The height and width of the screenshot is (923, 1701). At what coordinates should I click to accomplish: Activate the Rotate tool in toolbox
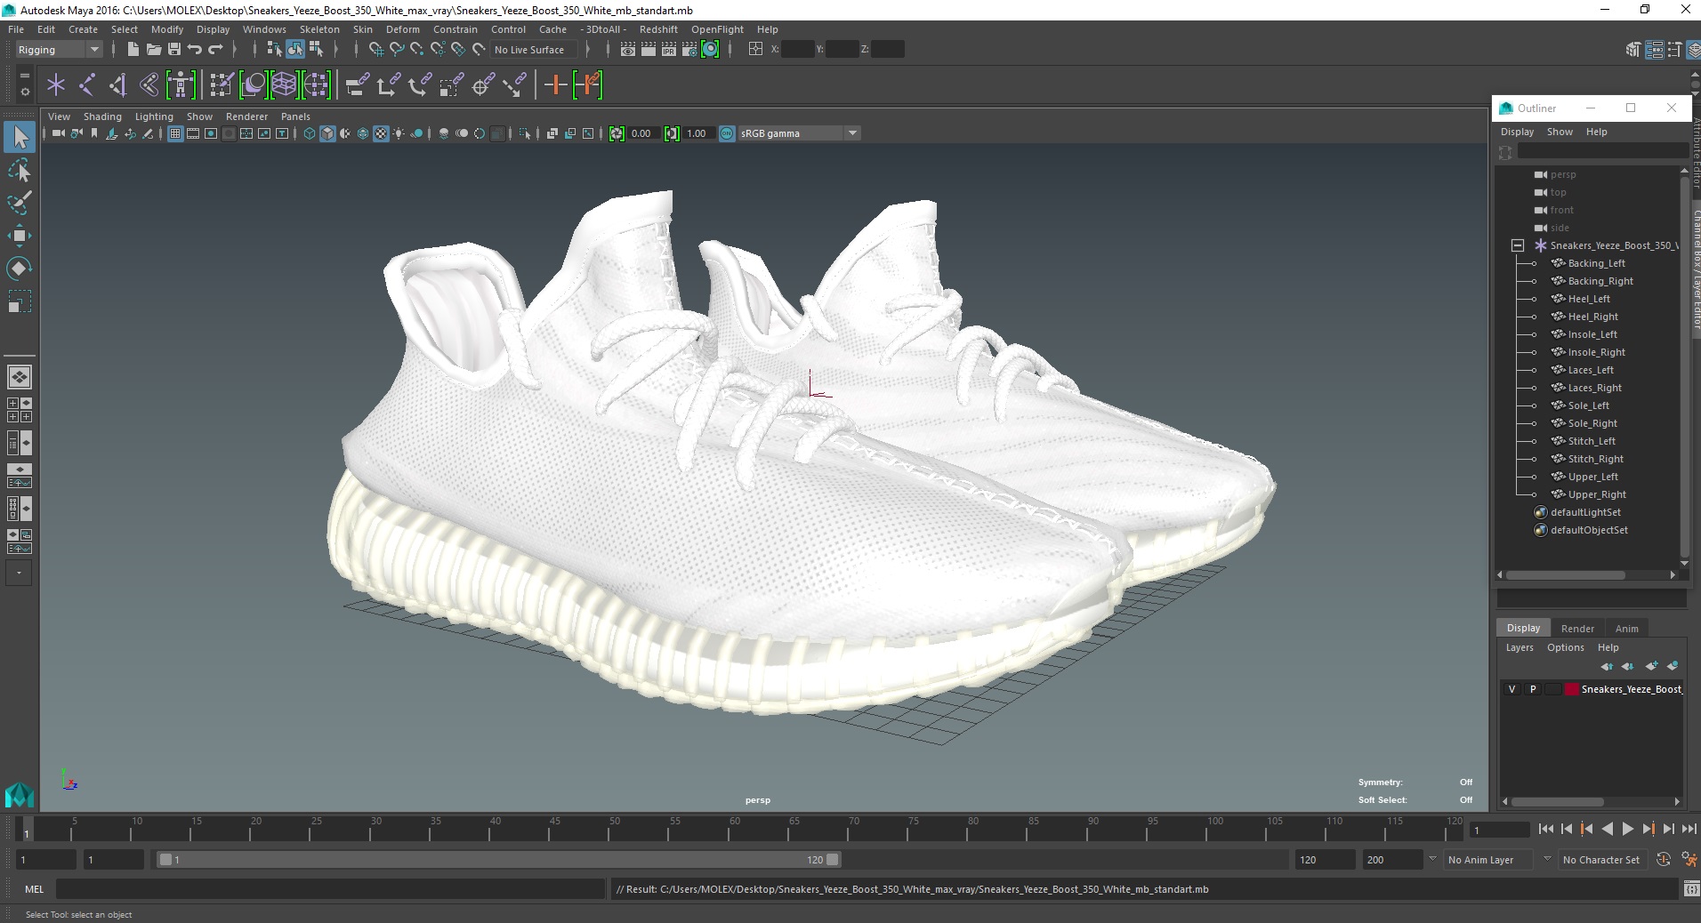[x=20, y=268]
